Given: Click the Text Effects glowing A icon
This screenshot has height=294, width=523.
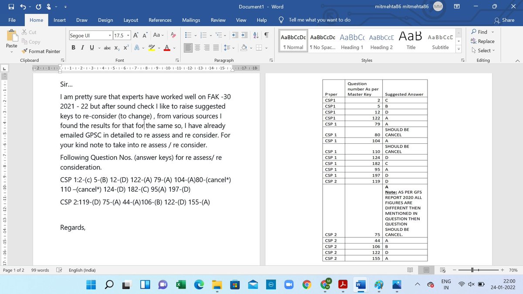Looking at the screenshot, I should 136,48.
